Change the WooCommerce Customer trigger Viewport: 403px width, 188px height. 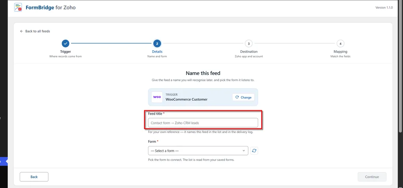(243, 97)
